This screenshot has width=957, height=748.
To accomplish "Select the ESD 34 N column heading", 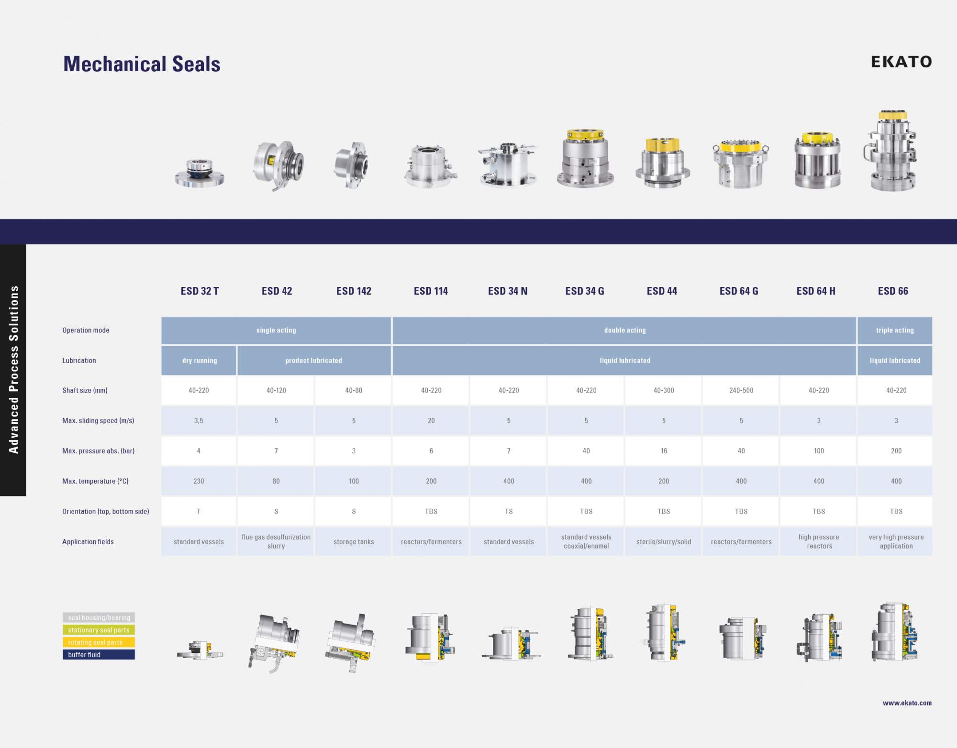I will coord(508,291).
